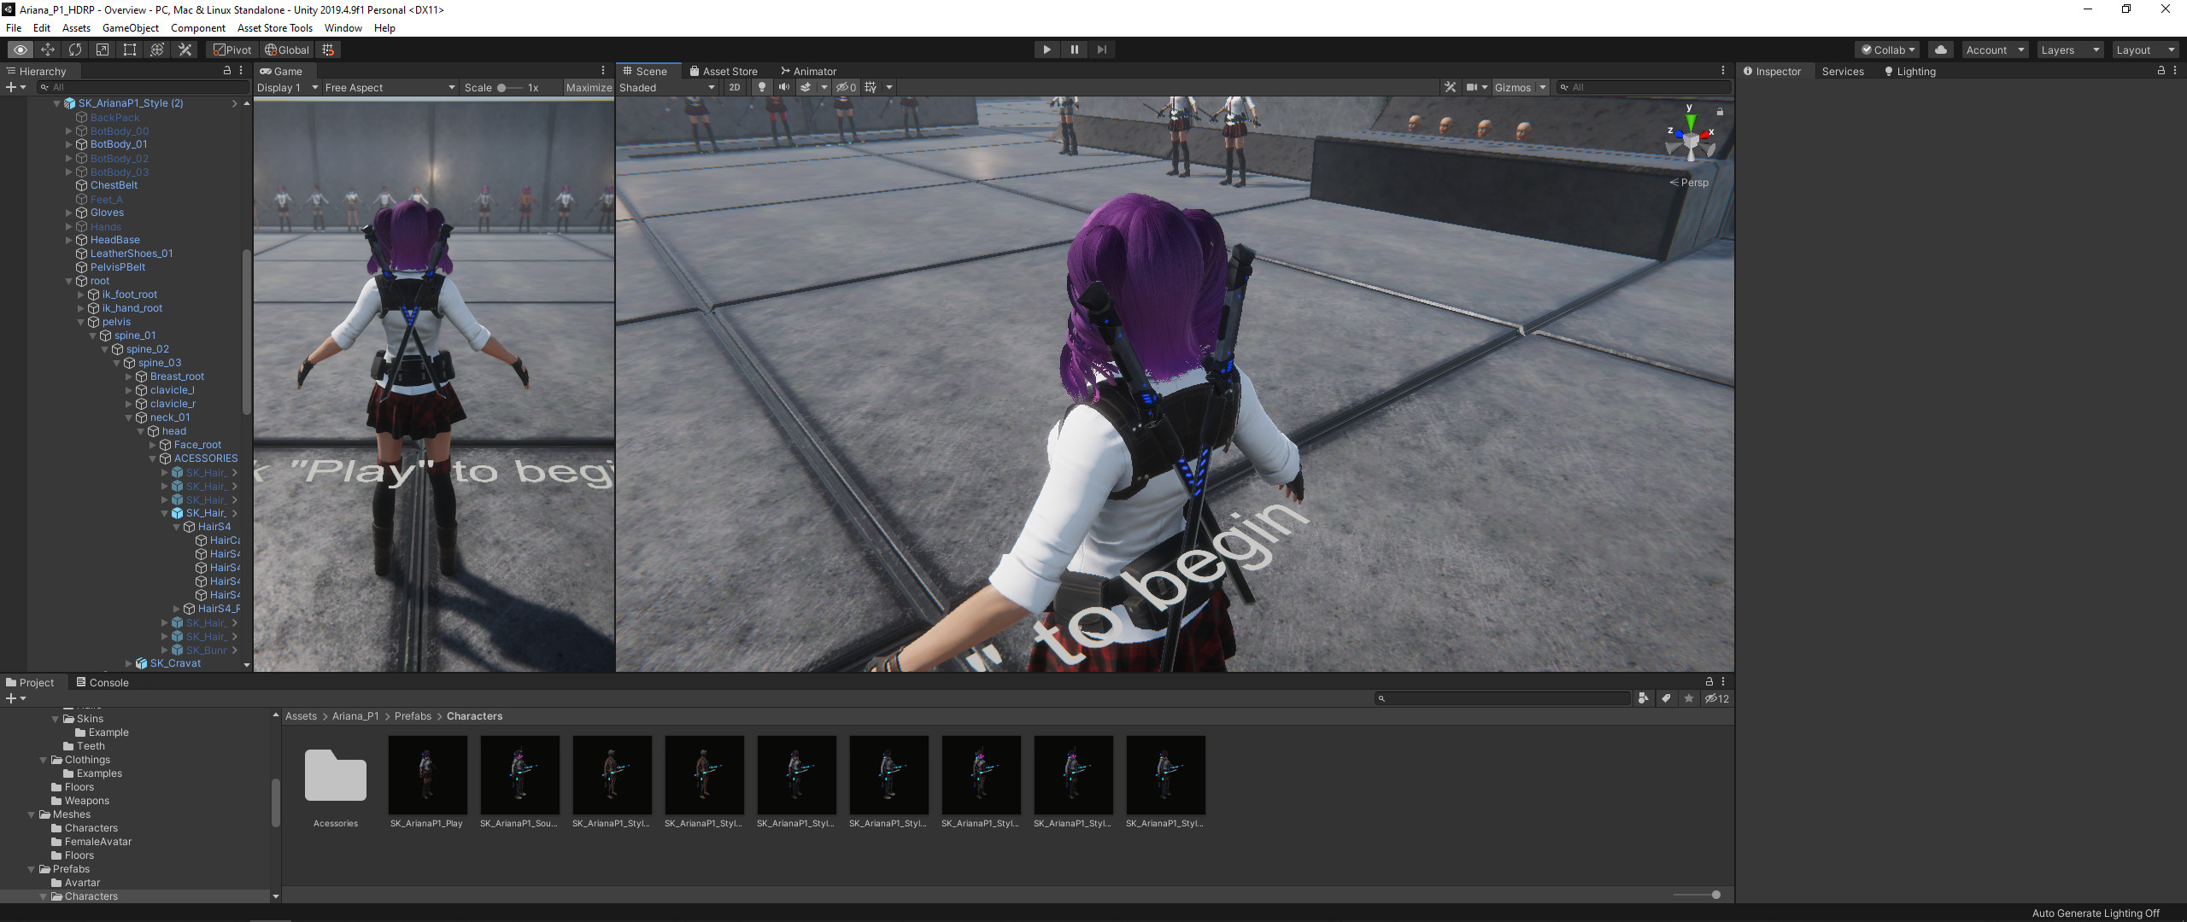2187x922 pixels.
Task: Open the Shaded draw mode dropdown
Action: [667, 87]
